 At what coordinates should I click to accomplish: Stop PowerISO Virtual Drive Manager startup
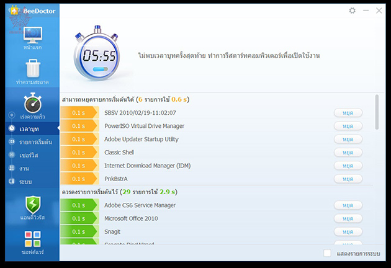tap(348, 126)
